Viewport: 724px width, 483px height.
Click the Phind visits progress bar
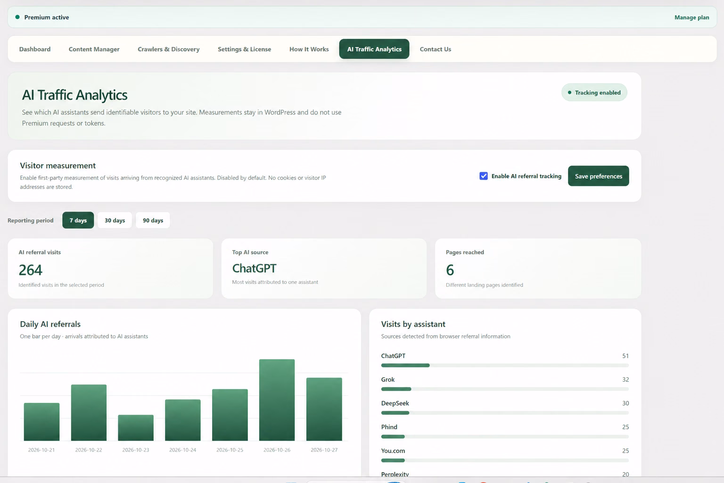point(505,437)
